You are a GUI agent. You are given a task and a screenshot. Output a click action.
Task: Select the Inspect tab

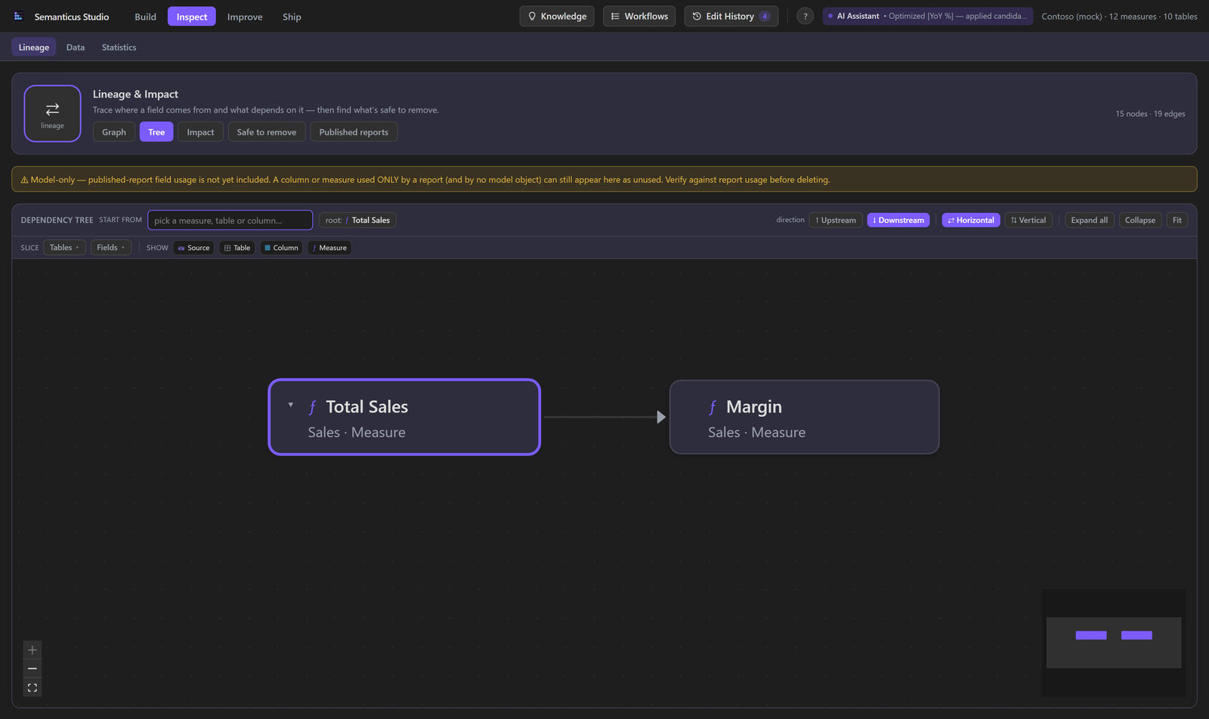(192, 16)
